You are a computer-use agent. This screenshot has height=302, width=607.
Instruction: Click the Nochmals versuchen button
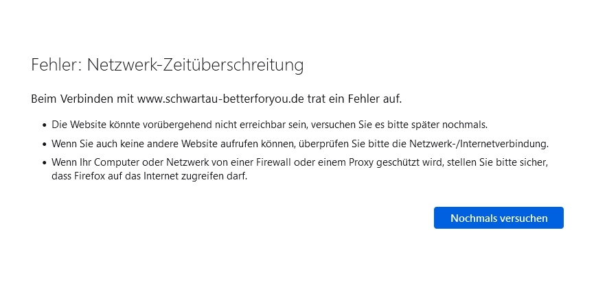pos(499,218)
